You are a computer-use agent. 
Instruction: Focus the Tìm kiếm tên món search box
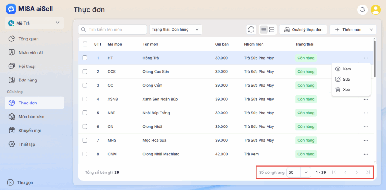coord(113,29)
